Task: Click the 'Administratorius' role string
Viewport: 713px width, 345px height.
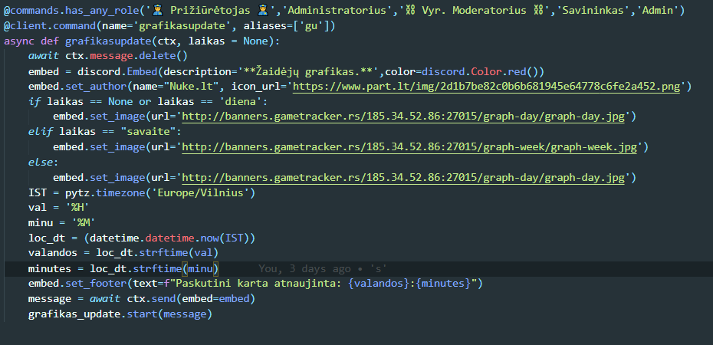Action: (337, 11)
